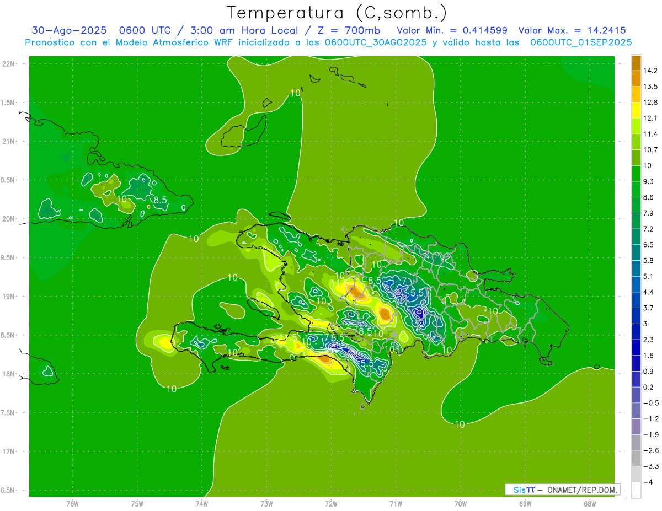Click the "71W" longitude axis label
The image size is (662, 511).
tap(396, 504)
